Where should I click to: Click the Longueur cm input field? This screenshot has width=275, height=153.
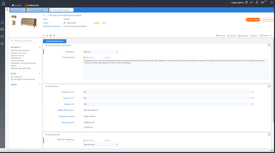tap(167, 92)
